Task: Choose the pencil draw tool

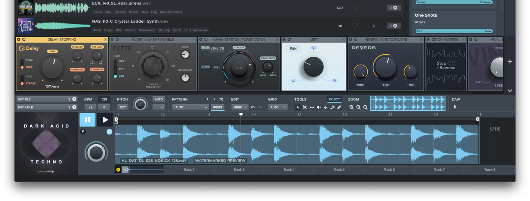Action: (339, 107)
